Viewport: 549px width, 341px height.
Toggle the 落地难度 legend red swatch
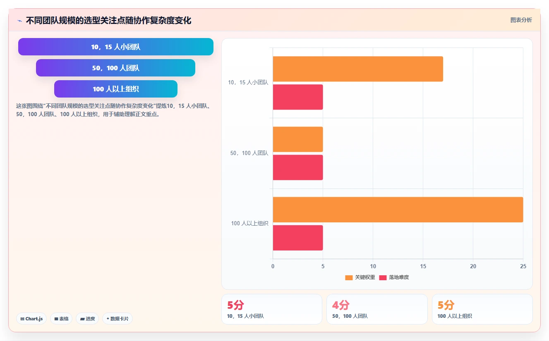click(x=383, y=277)
